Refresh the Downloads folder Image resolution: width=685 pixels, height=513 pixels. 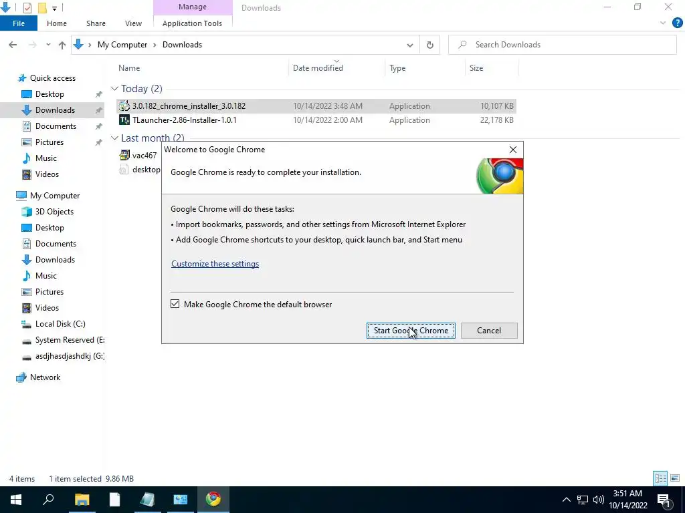(x=430, y=45)
